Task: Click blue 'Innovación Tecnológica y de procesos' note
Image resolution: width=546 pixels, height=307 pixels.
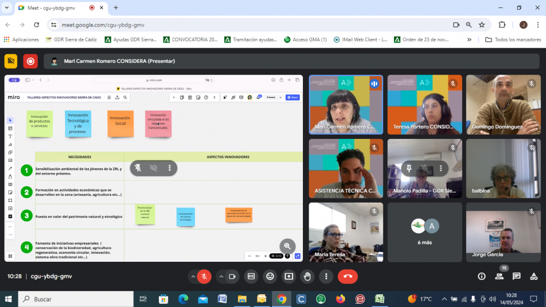Action: point(78,123)
